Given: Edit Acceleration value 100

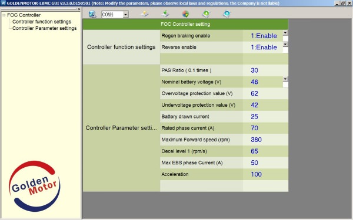Looking at the screenshot, I should tap(256, 174).
